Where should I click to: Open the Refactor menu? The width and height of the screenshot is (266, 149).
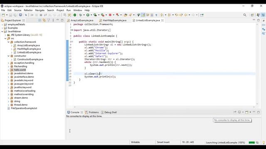(28, 10)
